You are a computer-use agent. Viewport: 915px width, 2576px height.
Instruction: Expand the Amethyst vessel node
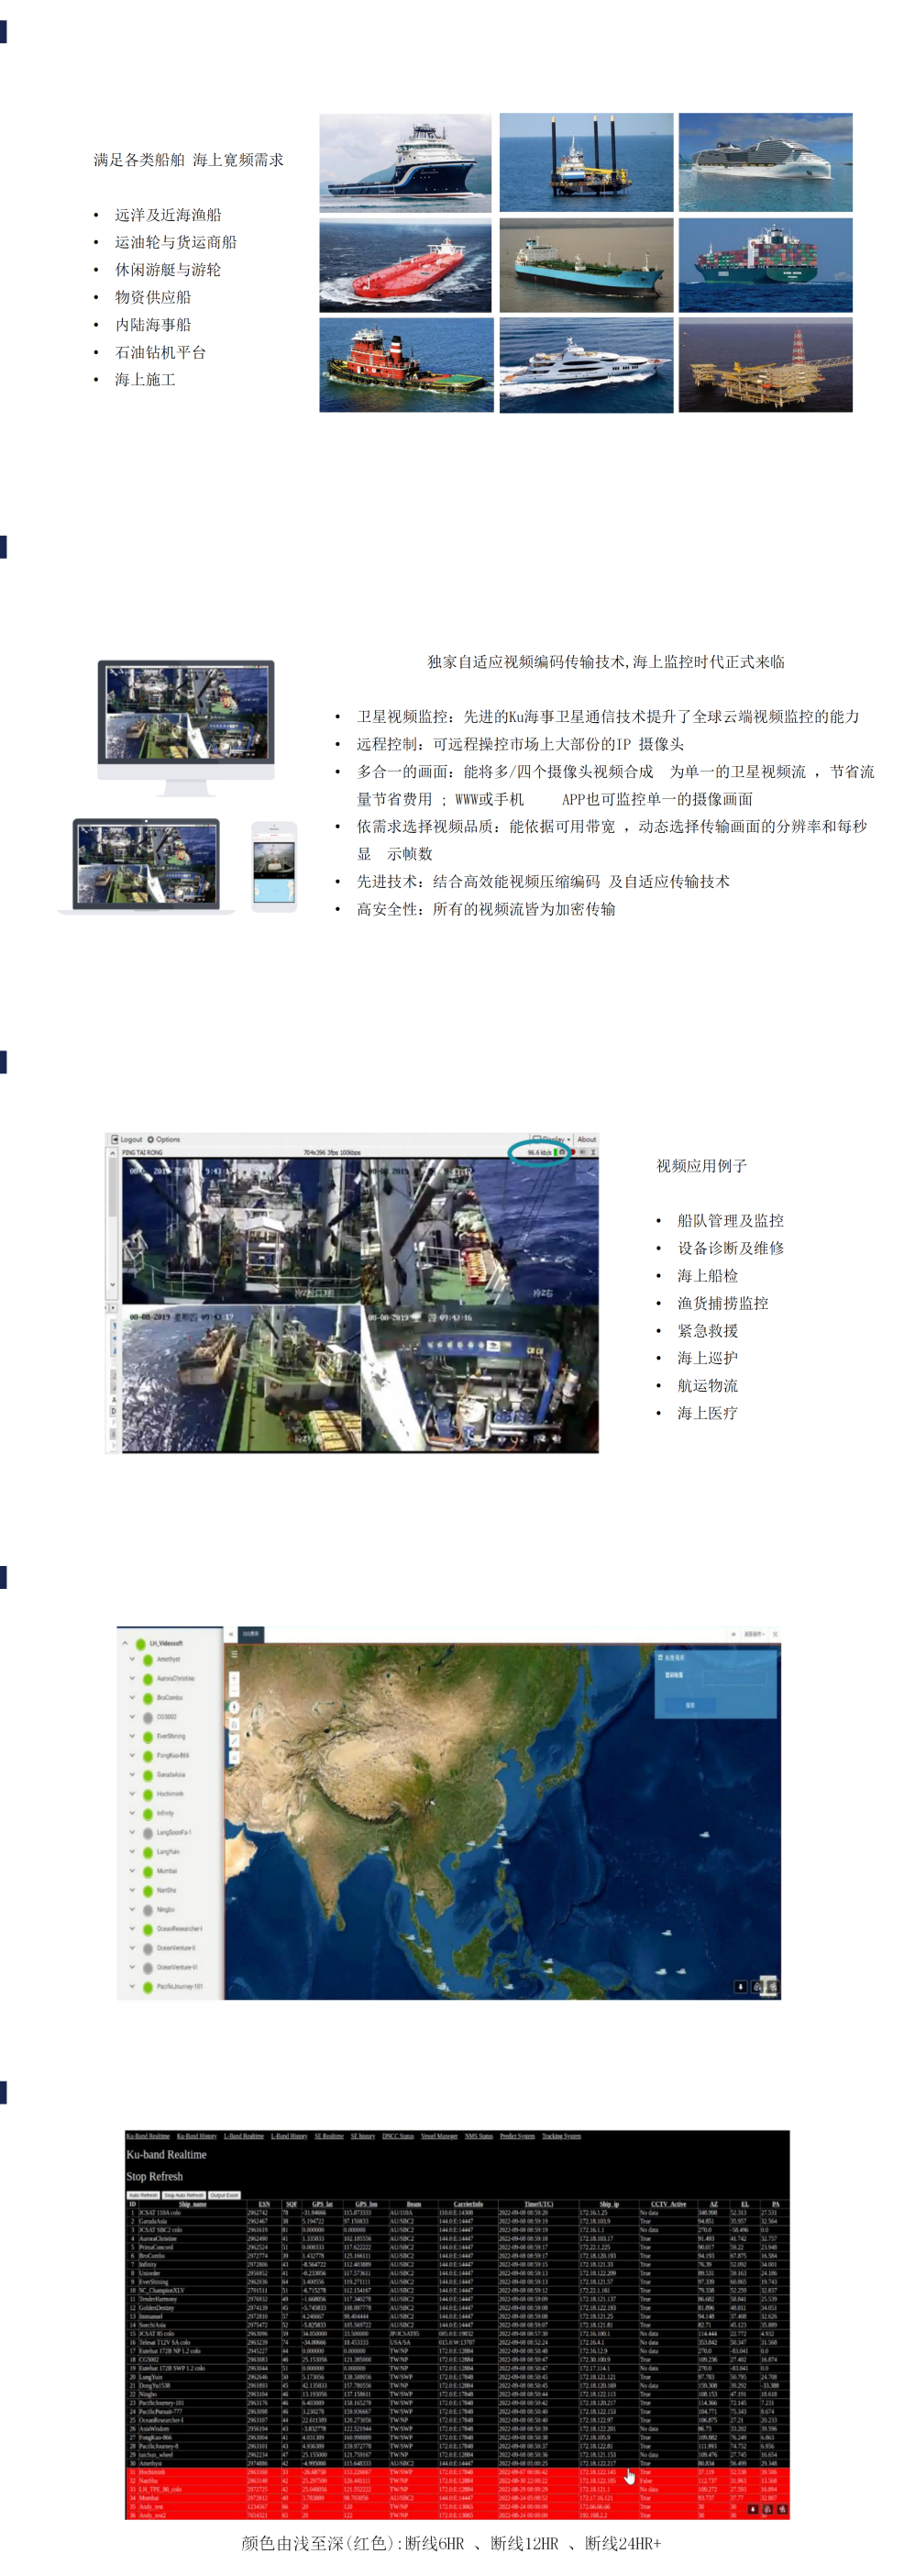click(x=132, y=1660)
